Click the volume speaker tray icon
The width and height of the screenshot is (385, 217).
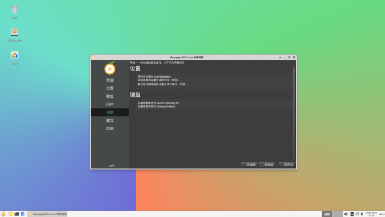(x=346, y=214)
